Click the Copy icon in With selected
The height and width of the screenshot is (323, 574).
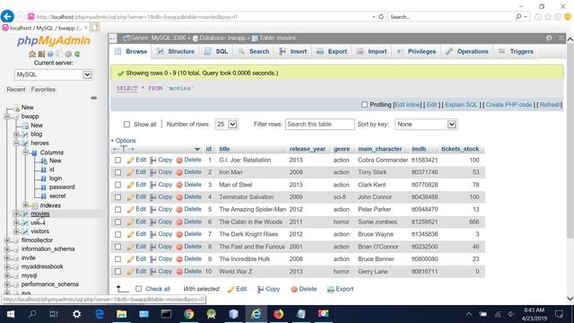[x=260, y=289]
